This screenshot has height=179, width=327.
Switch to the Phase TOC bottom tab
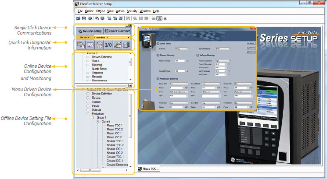click(148, 169)
